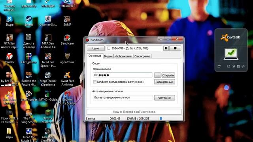Click the Настройки button for auto-complete
Image resolution: width=253 pixels, height=142 pixels.
click(164, 98)
